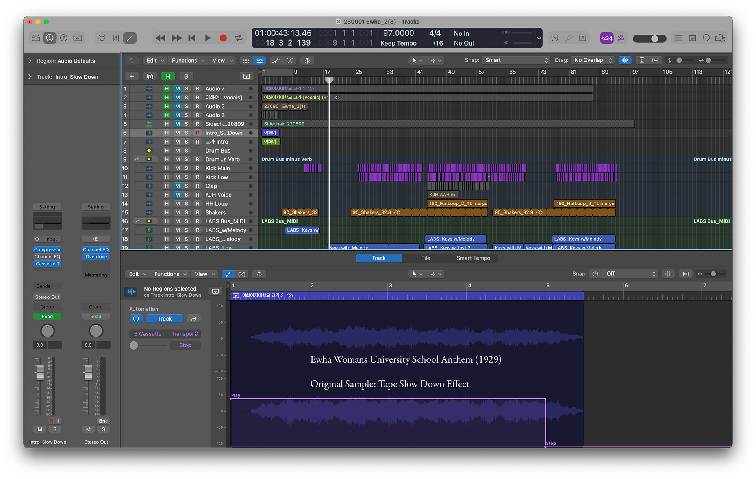Expand the Region: Audio Defaults disclosure

30,61
